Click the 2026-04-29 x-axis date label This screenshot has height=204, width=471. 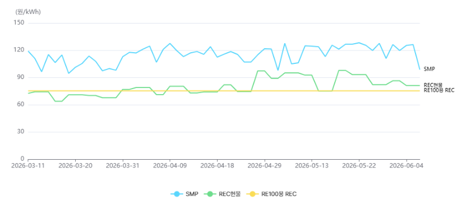point(265,165)
